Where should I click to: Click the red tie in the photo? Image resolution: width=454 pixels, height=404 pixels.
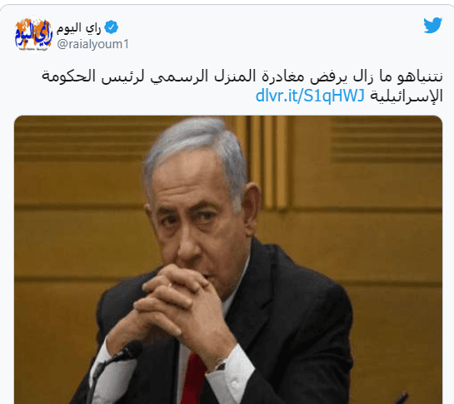[x=193, y=379]
